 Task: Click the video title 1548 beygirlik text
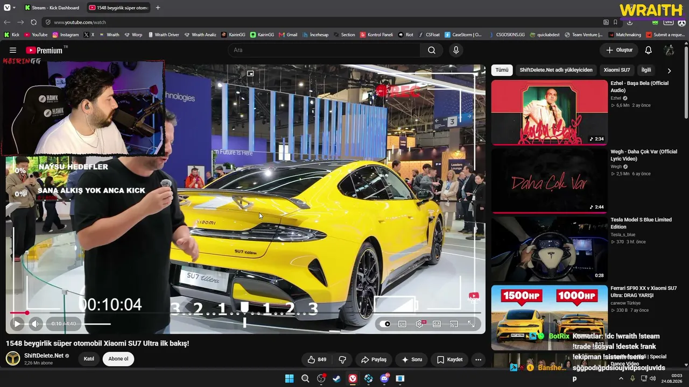pos(97,343)
